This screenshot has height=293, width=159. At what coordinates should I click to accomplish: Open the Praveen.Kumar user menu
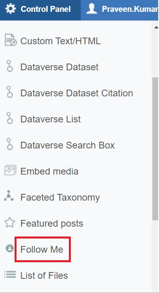coord(120,9)
